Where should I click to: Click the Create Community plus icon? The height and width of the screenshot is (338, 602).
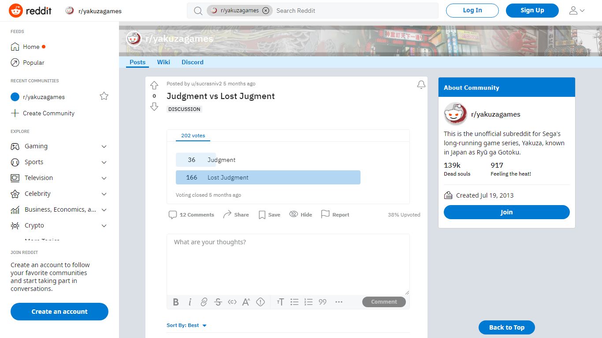point(15,113)
